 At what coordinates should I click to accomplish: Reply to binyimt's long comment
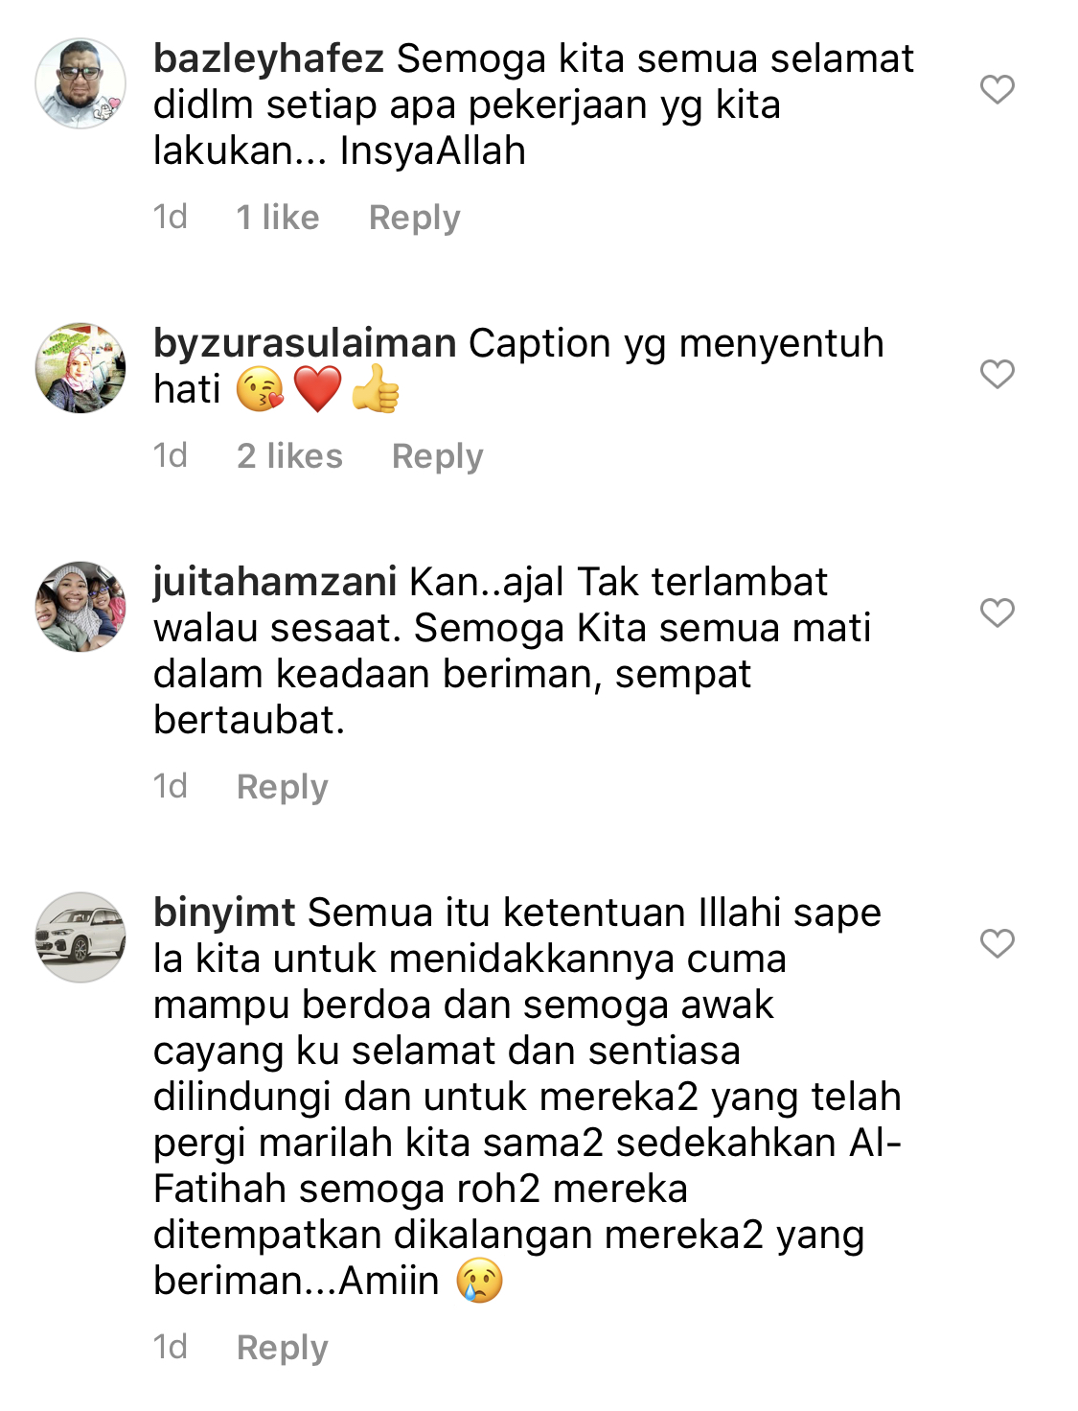click(282, 1348)
